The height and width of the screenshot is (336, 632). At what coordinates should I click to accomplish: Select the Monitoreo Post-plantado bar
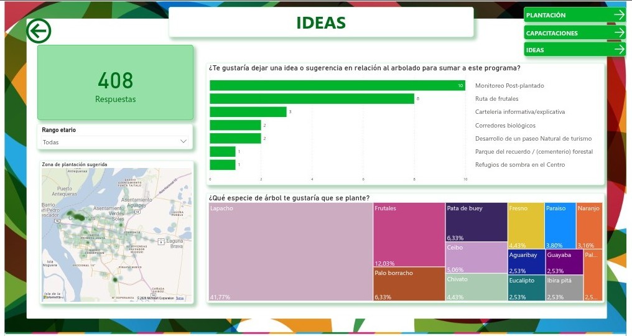click(337, 85)
